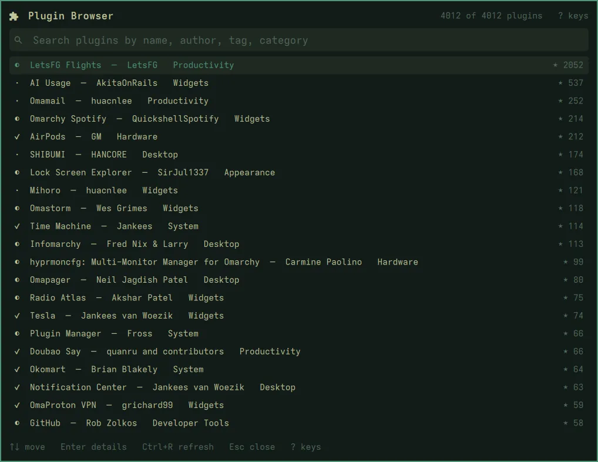
Task: Click star rating 252 of Omamail
Action: pyautogui.click(x=570, y=101)
